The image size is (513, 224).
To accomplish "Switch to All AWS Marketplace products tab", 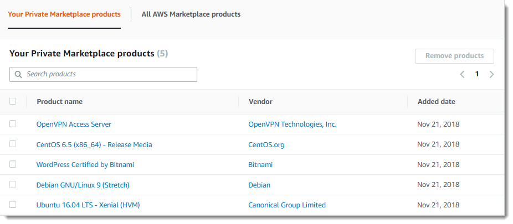I will tap(191, 14).
